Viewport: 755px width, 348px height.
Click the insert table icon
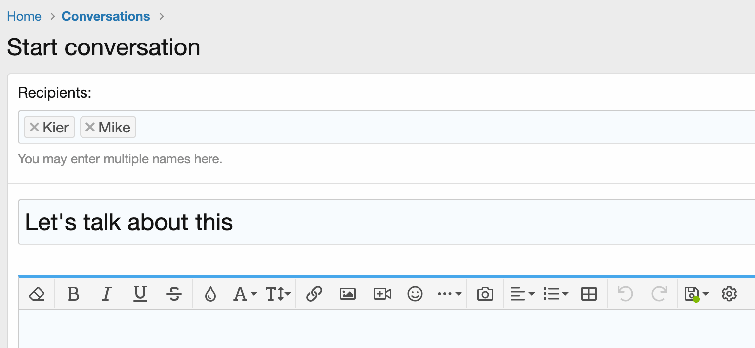[x=588, y=294]
